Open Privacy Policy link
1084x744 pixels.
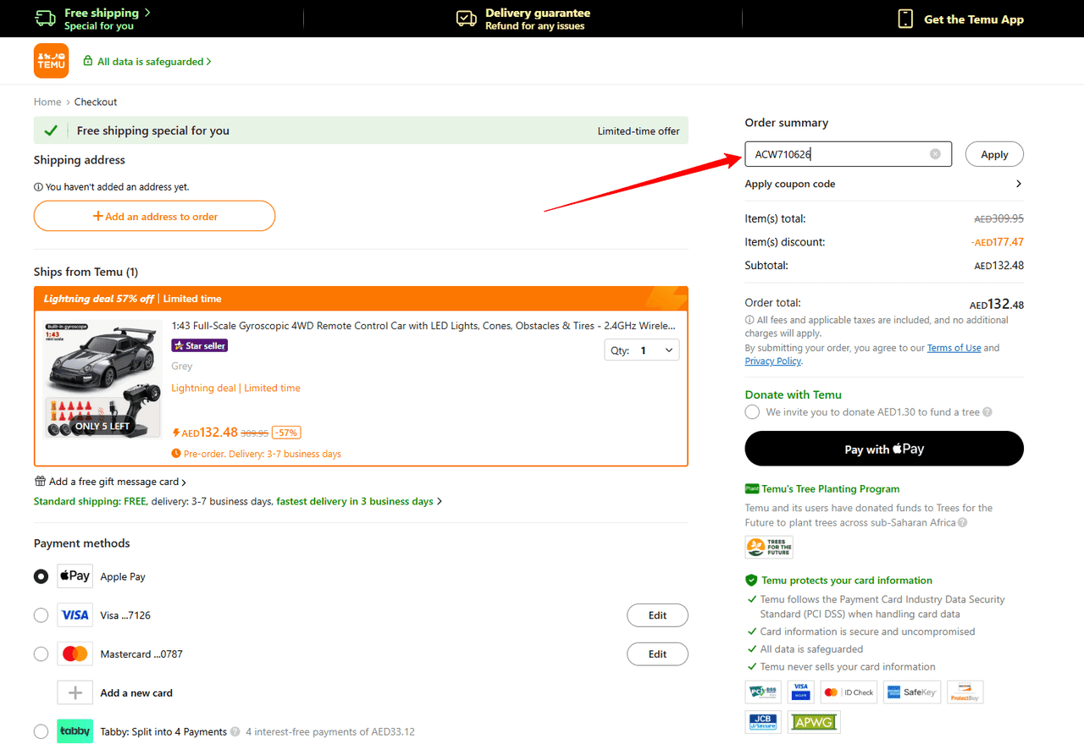coord(772,361)
